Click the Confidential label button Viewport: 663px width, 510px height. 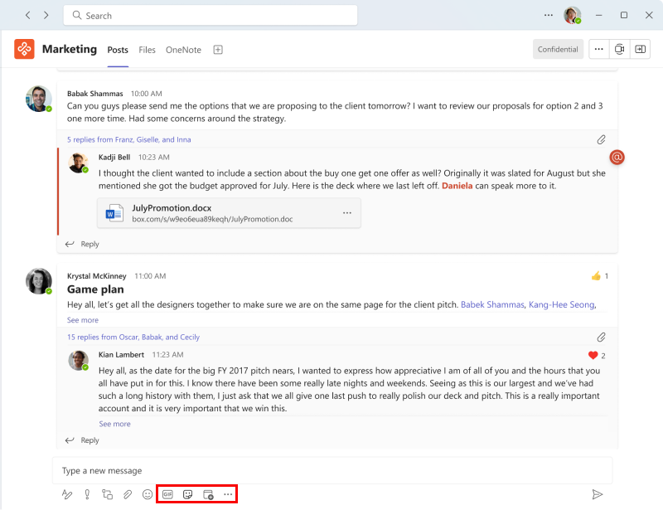[558, 49]
